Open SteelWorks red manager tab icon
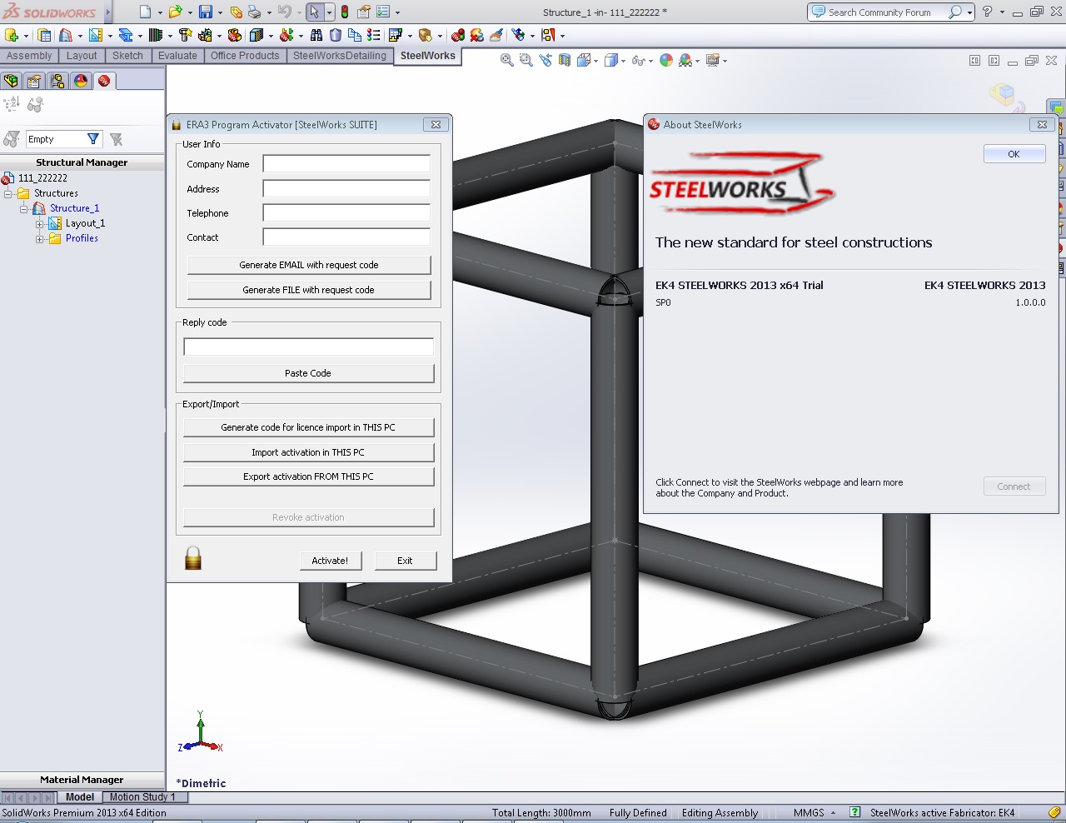Image resolution: width=1066 pixels, height=823 pixels. click(104, 81)
